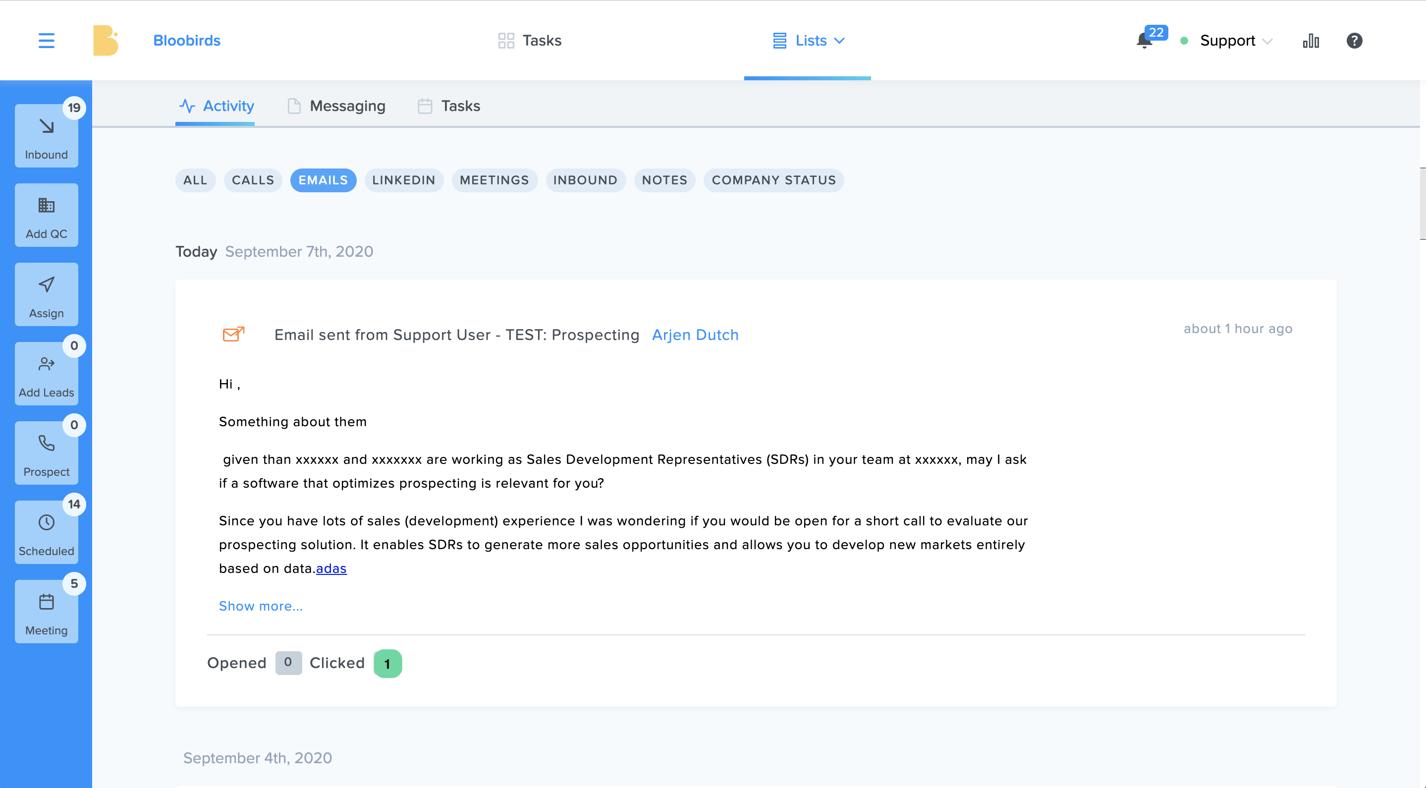Click the Clicked count badge 1
Screen dimensions: 1426x788
[387, 664]
